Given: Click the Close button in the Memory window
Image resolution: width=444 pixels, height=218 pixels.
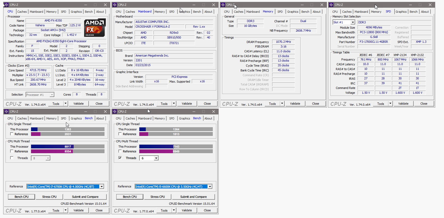Looking at the screenshot, I should [316, 104].
